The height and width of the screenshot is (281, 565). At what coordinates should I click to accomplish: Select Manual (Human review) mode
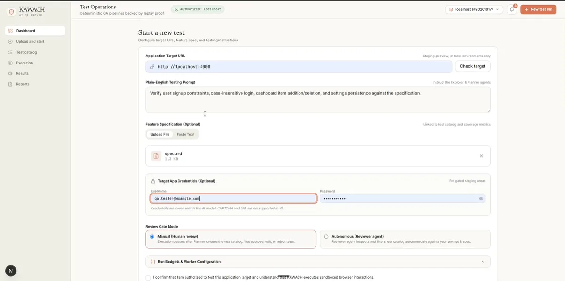point(231,239)
